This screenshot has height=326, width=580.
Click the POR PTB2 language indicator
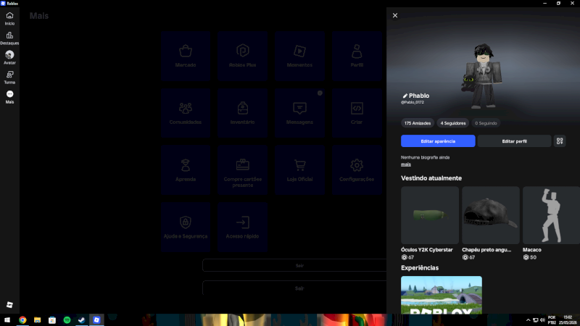[552, 320]
